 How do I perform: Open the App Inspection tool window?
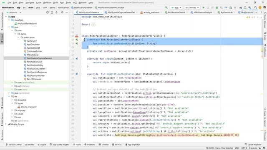click(133, 145)
